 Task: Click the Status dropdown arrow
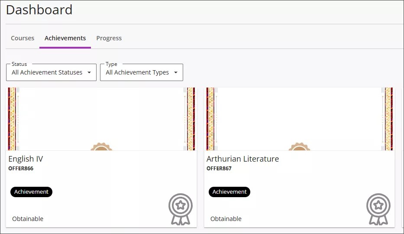[x=89, y=73]
